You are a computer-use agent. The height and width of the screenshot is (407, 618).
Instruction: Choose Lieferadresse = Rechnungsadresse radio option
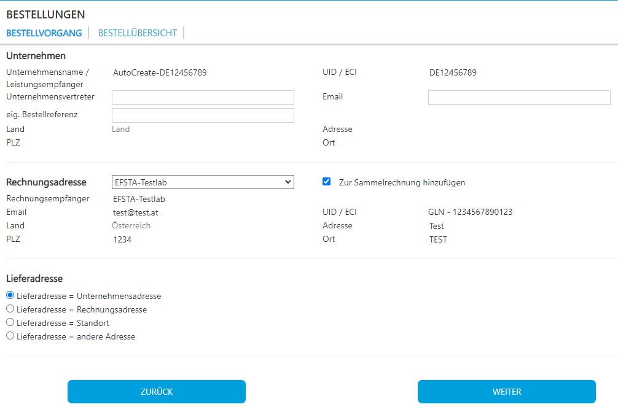(10, 309)
